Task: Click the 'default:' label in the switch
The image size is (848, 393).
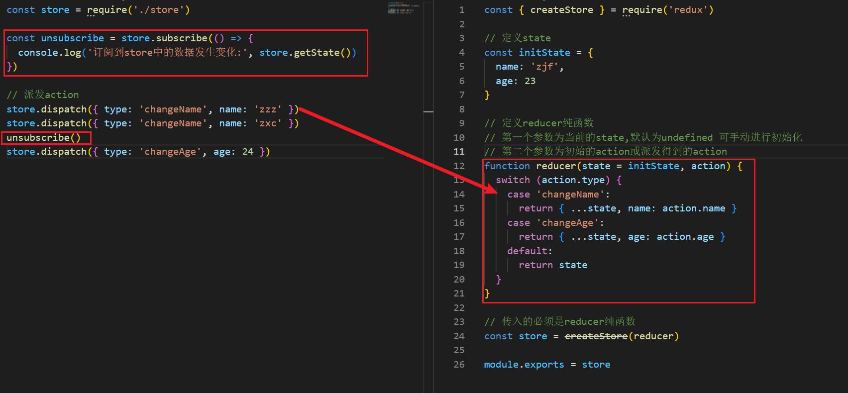Action: (530, 251)
